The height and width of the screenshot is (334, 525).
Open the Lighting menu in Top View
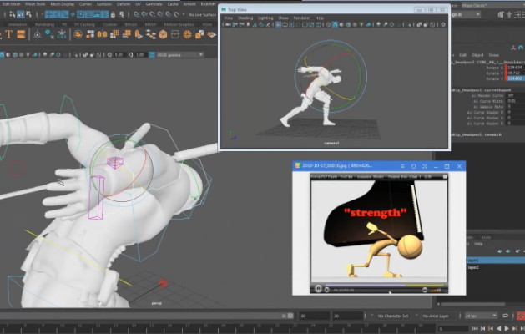265,18
